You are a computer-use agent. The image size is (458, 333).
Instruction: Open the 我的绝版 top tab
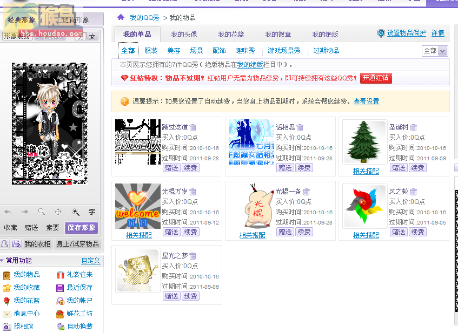325,35
